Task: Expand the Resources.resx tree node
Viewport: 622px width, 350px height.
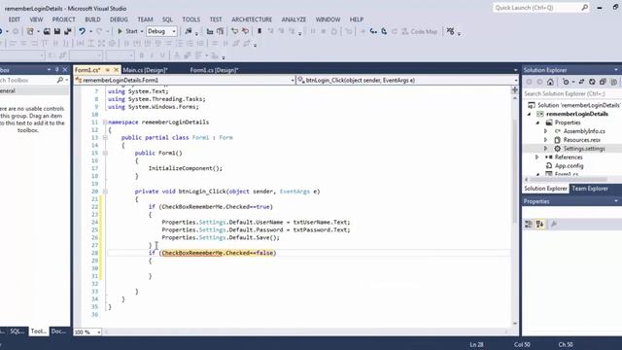Action: click(546, 140)
